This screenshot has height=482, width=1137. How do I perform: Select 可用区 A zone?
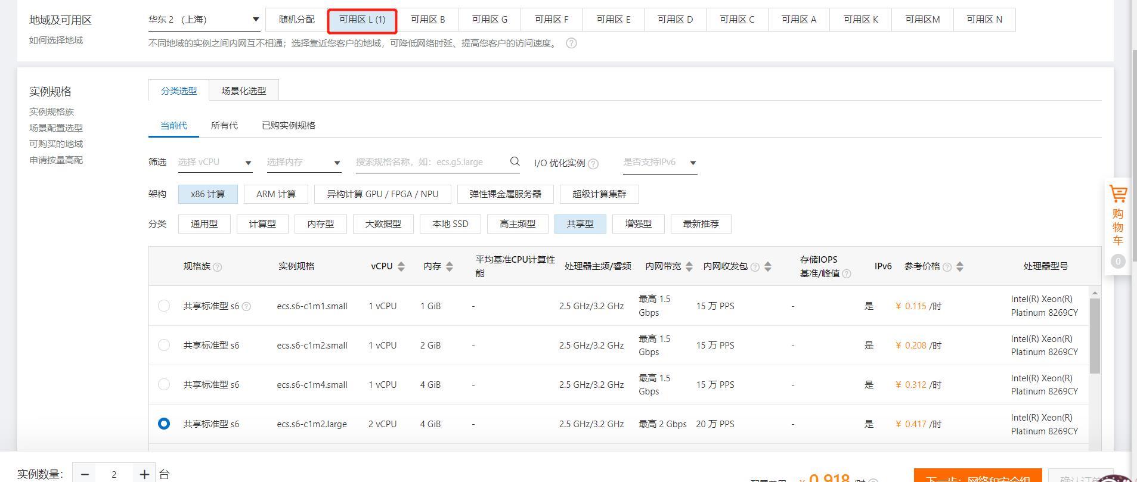800,20
